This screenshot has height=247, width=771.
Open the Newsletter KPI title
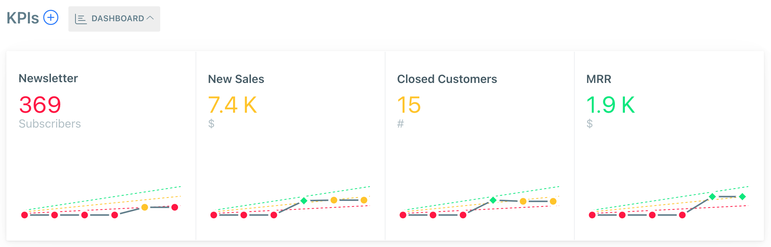pyautogui.click(x=48, y=78)
